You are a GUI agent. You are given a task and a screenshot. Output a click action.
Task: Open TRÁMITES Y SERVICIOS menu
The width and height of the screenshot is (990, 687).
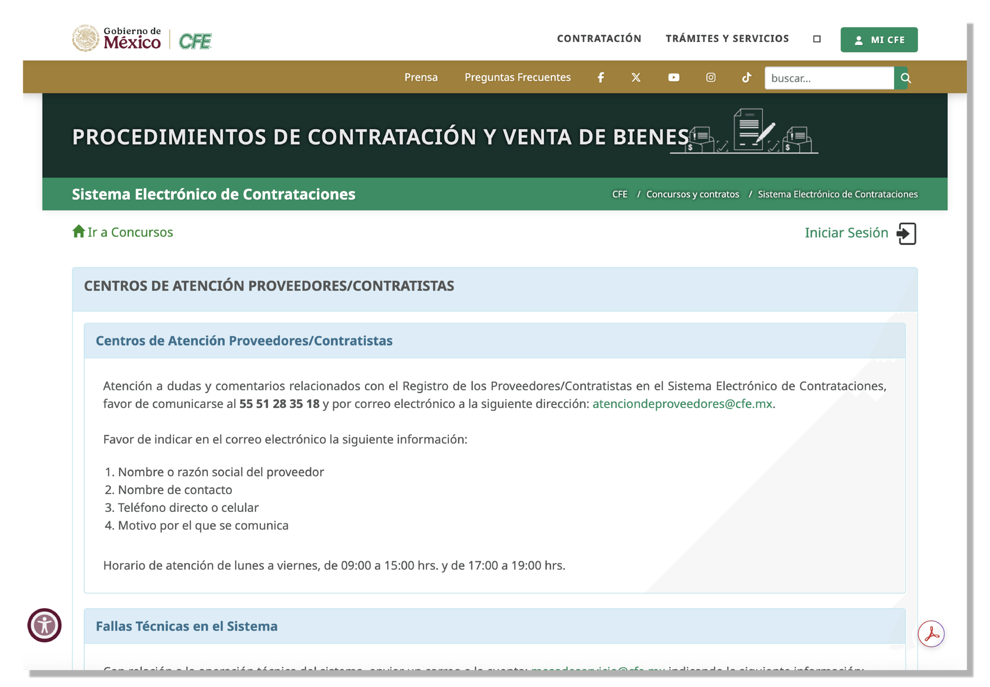(728, 38)
